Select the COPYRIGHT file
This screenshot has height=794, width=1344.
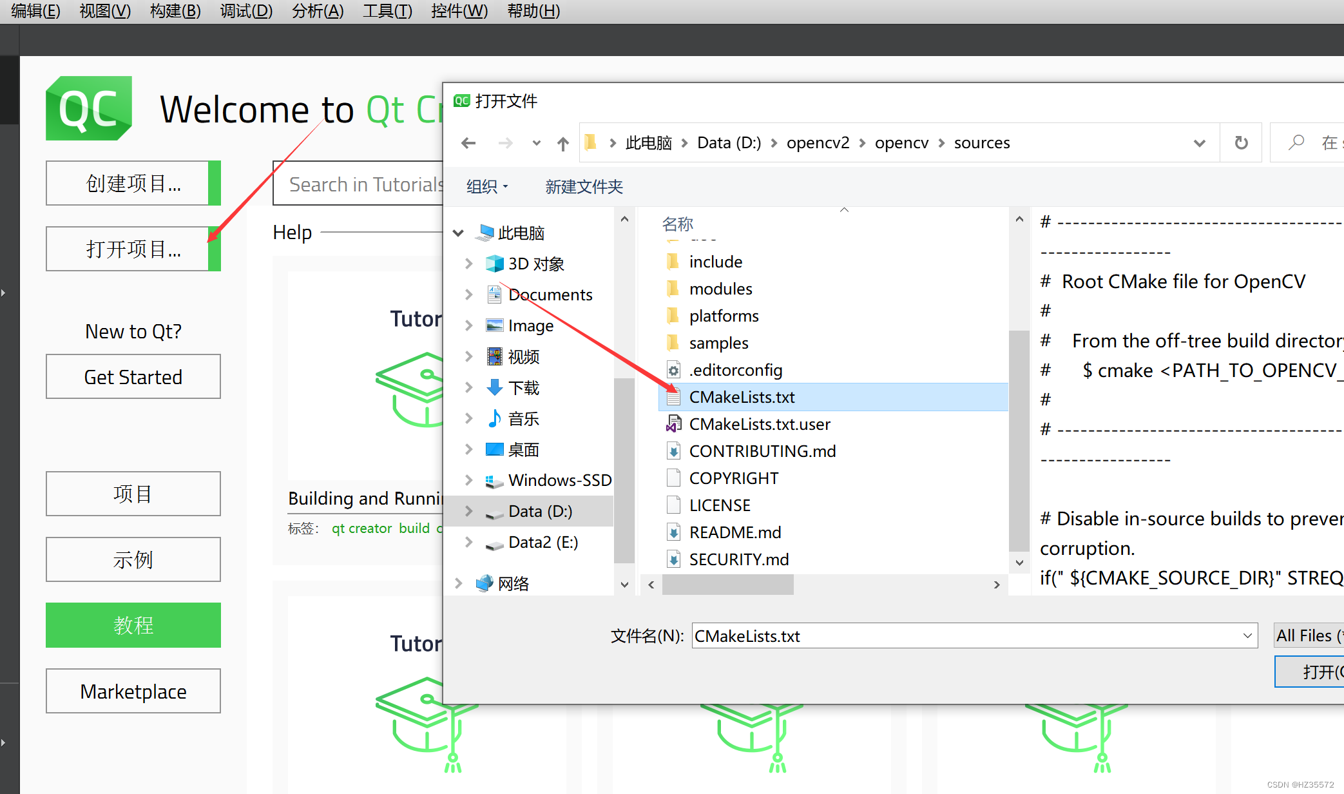click(x=733, y=478)
